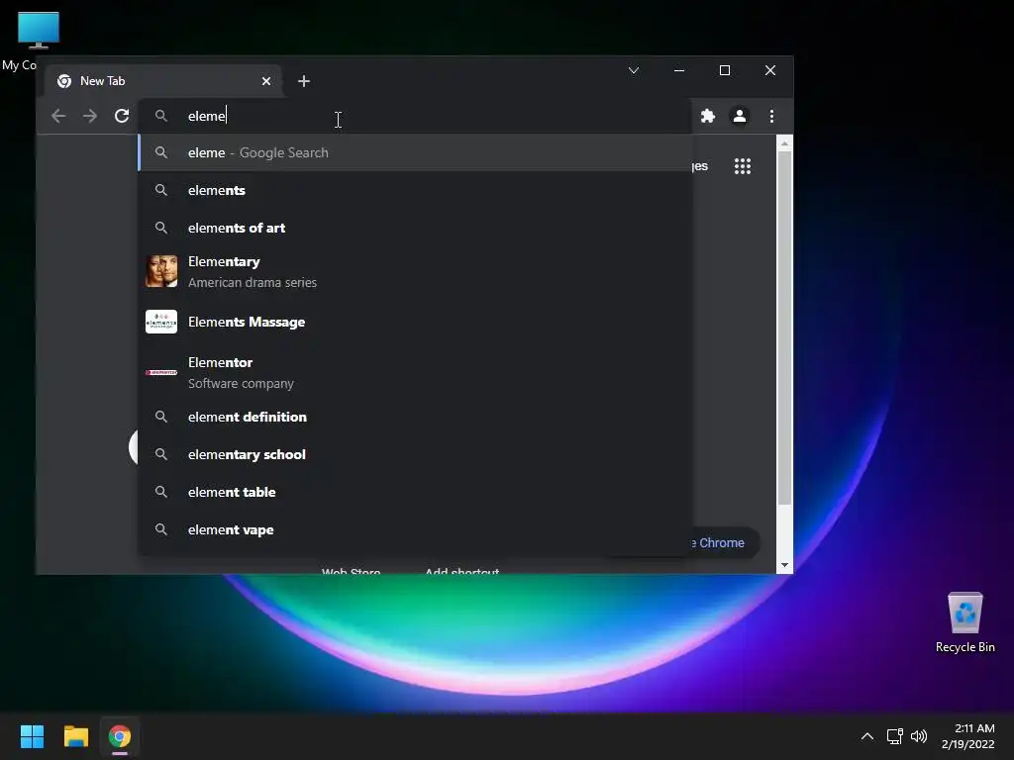Screen dimensions: 1014x760
Task: Click the browser forward arrow
Action: [x=90, y=116]
